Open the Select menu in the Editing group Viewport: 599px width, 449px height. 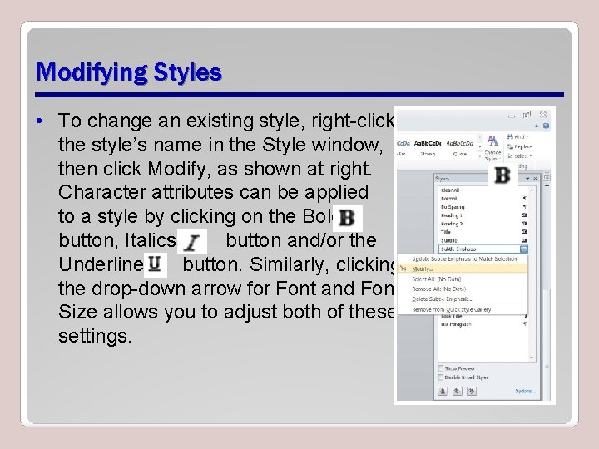[519, 156]
